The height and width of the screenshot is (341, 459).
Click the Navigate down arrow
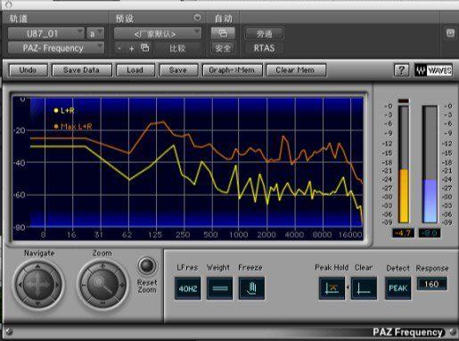coord(37,304)
